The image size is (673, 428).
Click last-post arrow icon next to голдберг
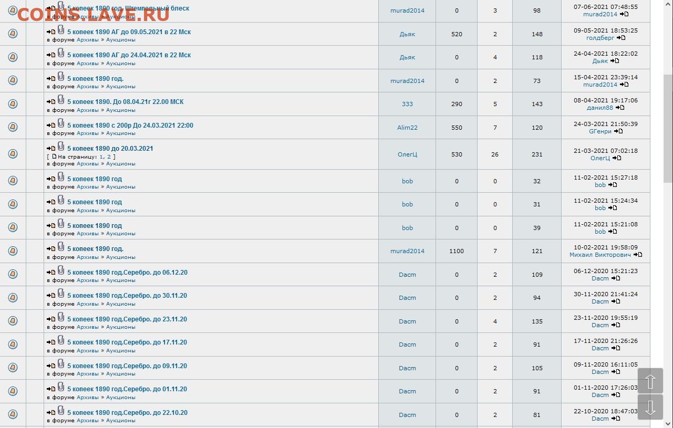tap(621, 38)
